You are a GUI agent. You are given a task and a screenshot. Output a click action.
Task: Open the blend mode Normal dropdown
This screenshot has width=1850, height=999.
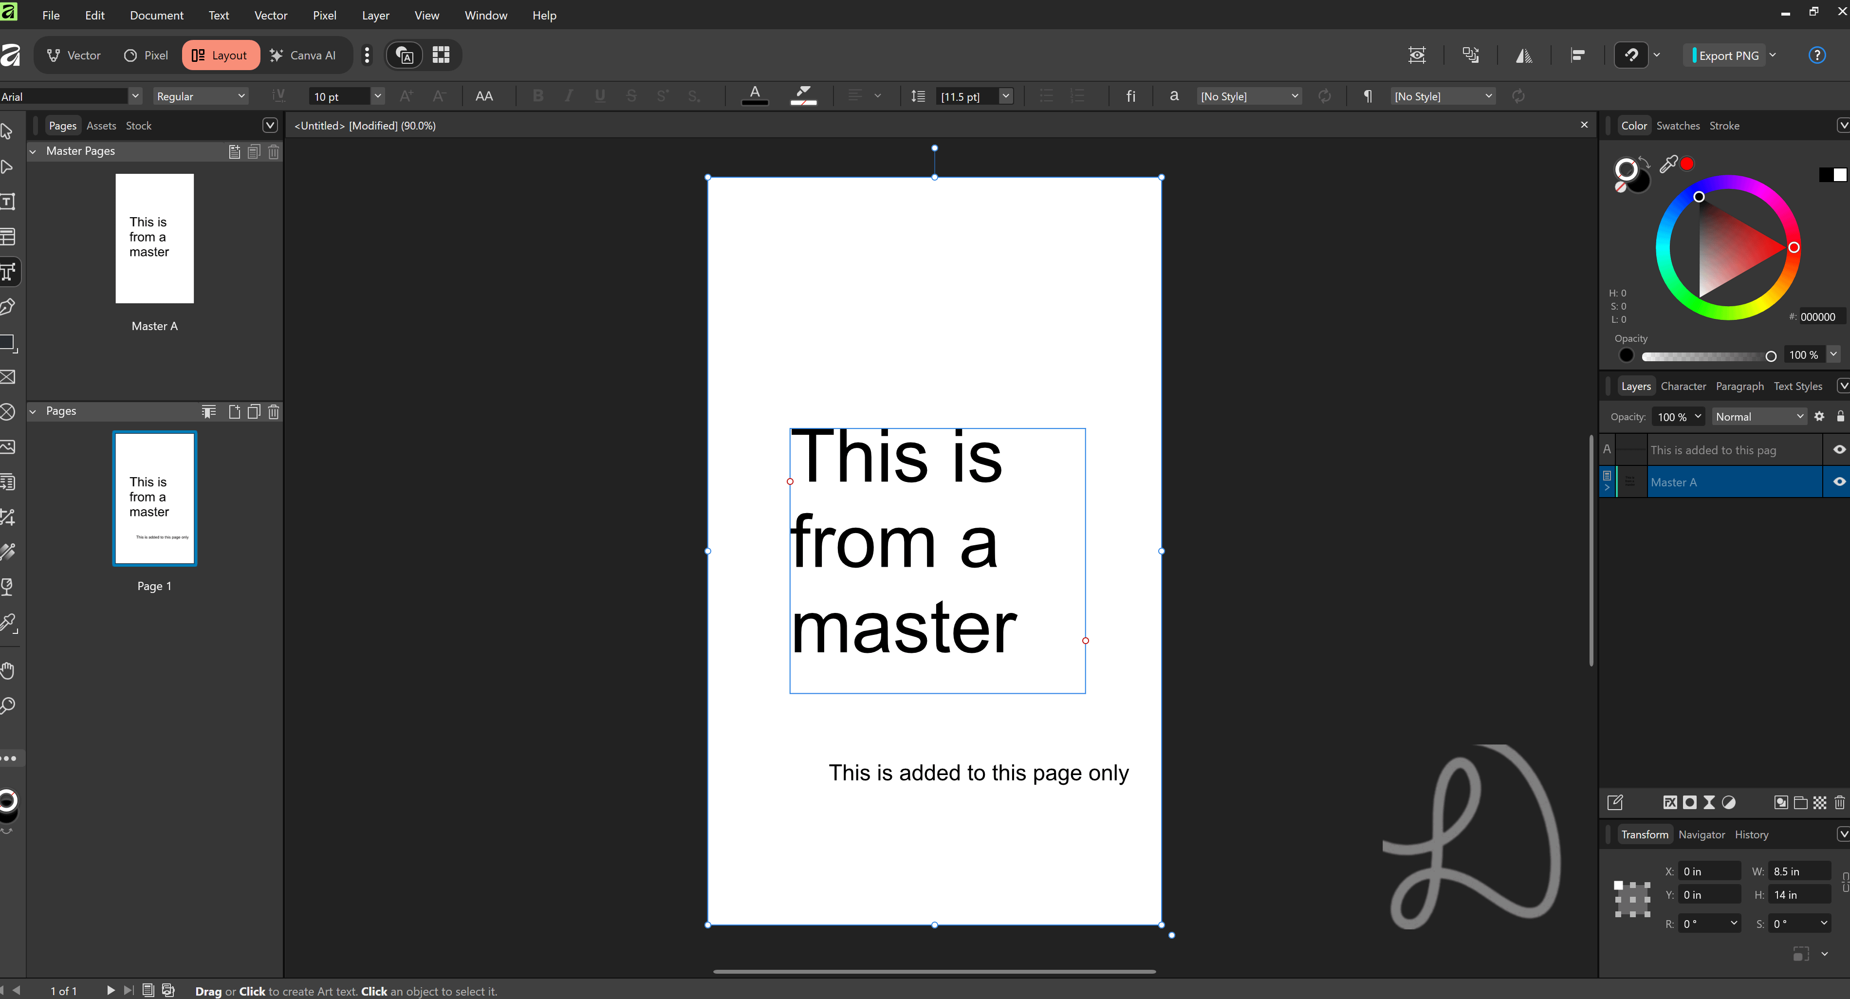click(x=1759, y=417)
